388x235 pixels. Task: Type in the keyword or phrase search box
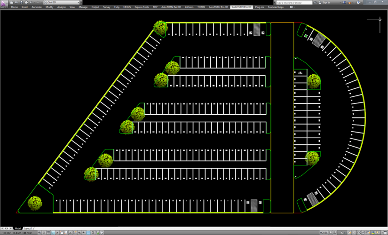[x=293, y=2]
